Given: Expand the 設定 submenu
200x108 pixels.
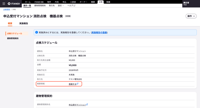Looking at the screenshot, I should coord(61,6).
